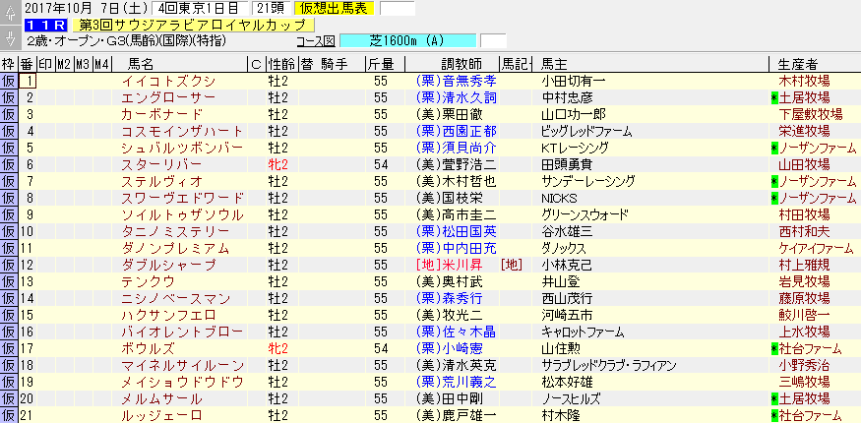Click owner NICKS
Image resolution: width=861 pixels, height=423 pixels.
[559, 198]
